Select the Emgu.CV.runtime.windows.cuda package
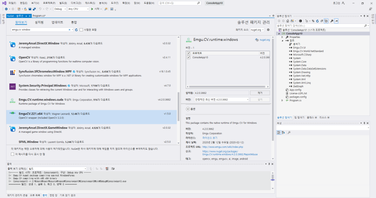Image resolution: width=376 pixels, height=198 pixels. [x=92, y=101]
